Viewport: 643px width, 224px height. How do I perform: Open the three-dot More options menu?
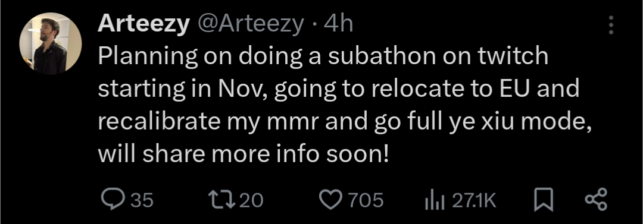click(x=611, y=26)
